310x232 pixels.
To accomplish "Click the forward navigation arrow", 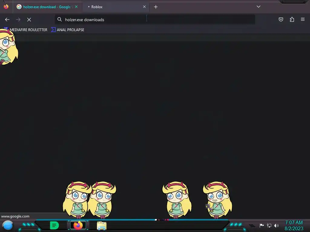I will (18, 20).
